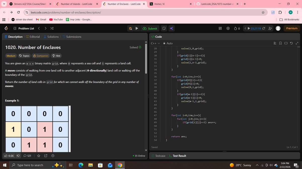Click the Auto lock setting
Screen dimensions: 302x169
click(168, 43)
